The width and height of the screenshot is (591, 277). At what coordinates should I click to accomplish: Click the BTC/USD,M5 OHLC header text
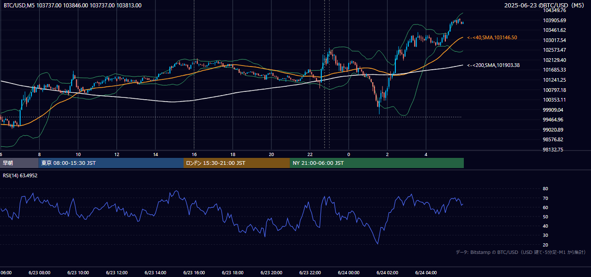click(73, 6)
